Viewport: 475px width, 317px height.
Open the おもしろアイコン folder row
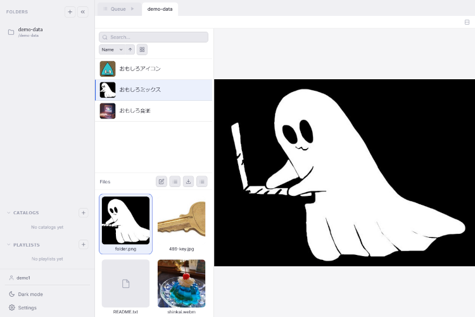tap(154, 69)
